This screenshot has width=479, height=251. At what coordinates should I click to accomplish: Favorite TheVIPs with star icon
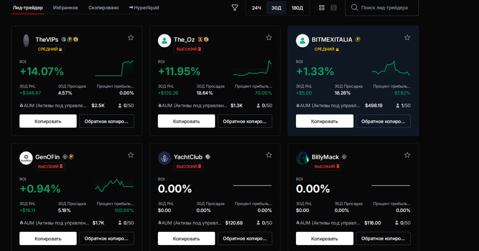131,37
